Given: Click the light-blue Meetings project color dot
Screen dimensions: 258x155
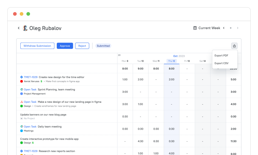Looking at the screenshot, I should tap(22, 131).
